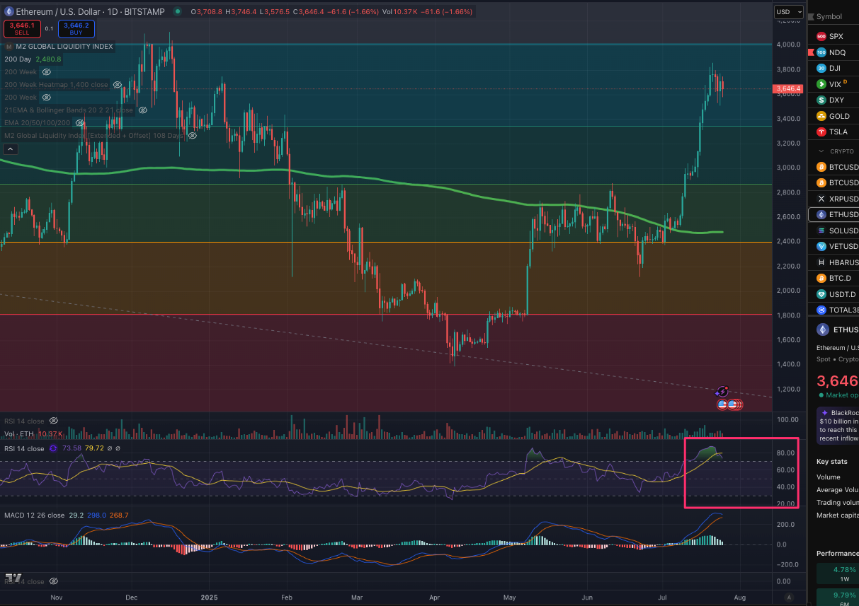Click the first BTCUSD watchlist row
Image resolution: width=859 pixels, height=606 pixels.
pos(834,167)
